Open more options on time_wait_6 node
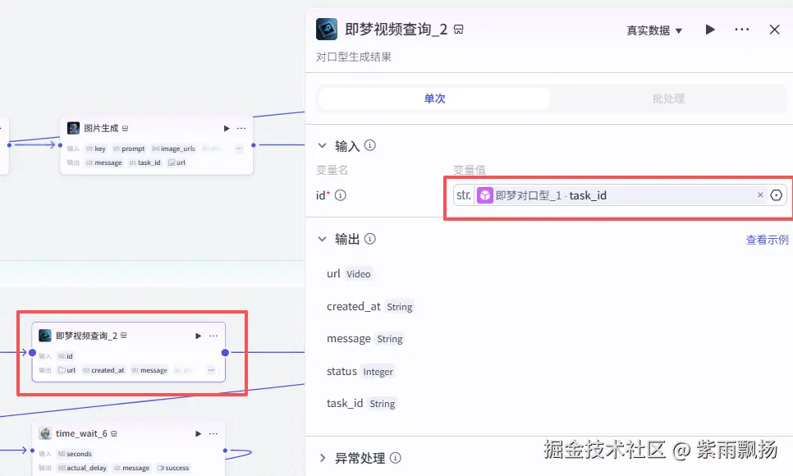This screenshot has height=476, width=793. click(x=213, y=433)
